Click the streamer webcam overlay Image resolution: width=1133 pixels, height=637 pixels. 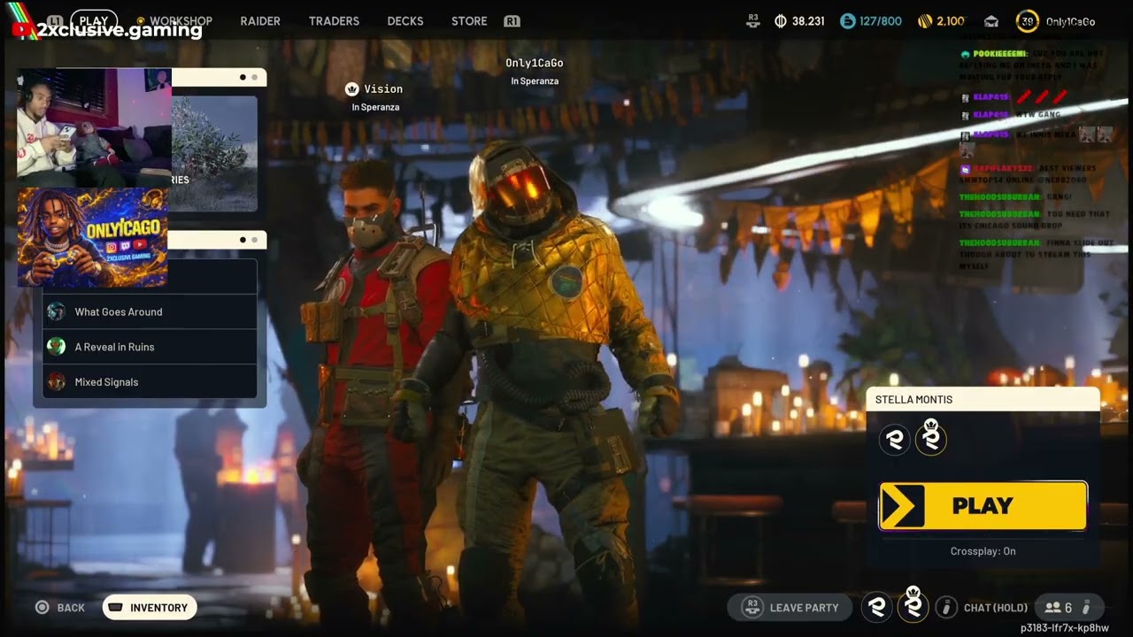(x=95, y=127)
